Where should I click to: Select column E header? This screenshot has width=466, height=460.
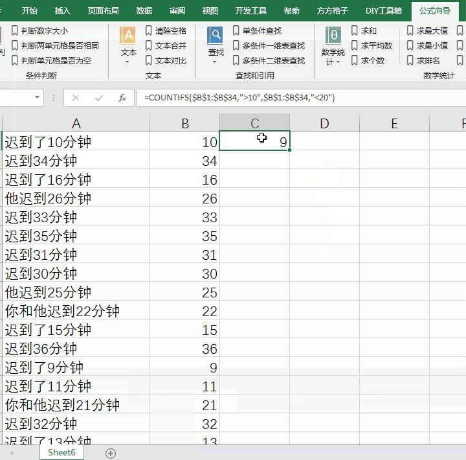tap(394, 123)
